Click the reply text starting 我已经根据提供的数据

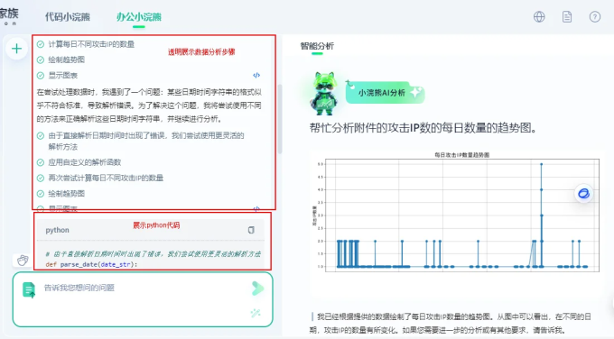[451, 323]
